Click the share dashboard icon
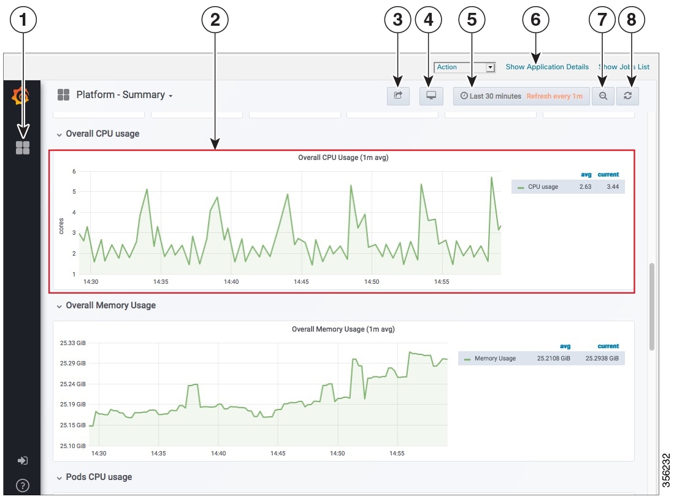Image resolution: width=674 pixels, height=499 pixels. pos(398,96)
